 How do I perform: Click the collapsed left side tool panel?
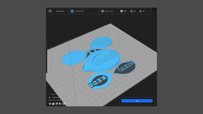(x=46, y=56)
